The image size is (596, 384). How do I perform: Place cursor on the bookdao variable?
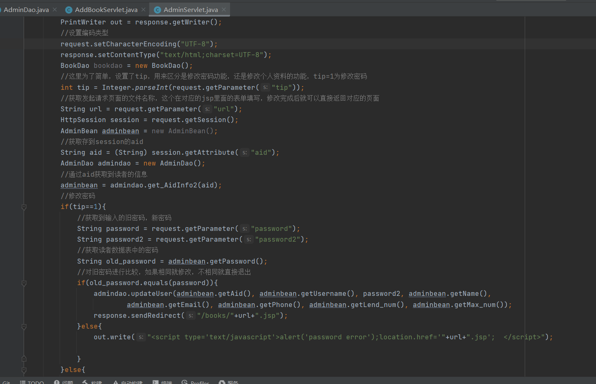108,65
